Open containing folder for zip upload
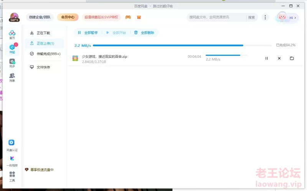 click(292, 58)
